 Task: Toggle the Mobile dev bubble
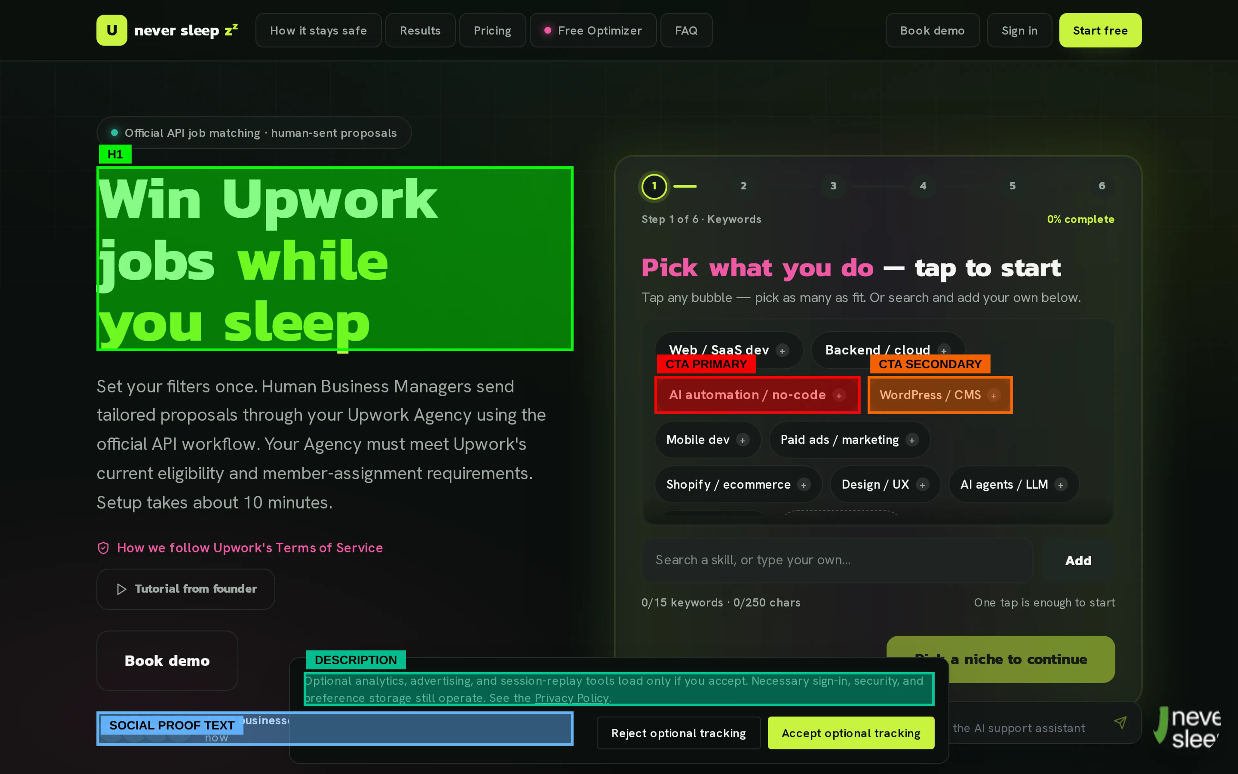coord(708,440)
